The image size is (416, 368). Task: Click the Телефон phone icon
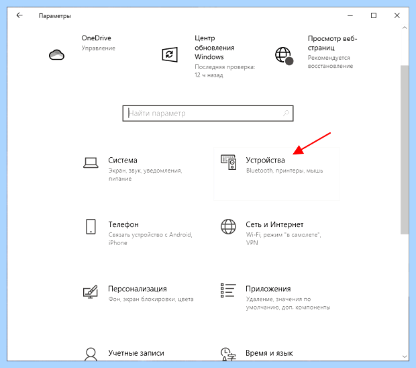coord(91,226)
